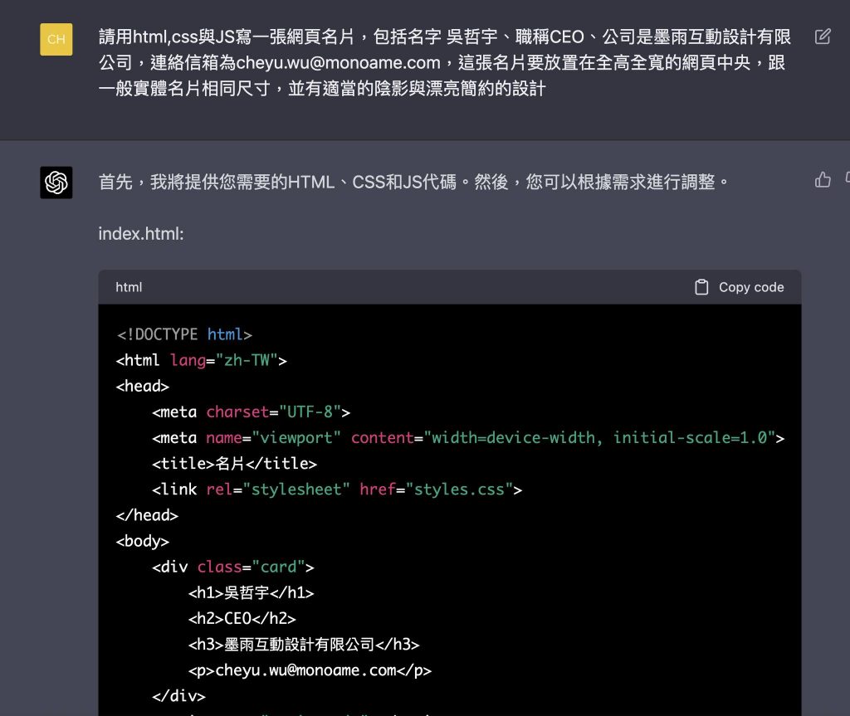Click the meta viewport code line
Screen dimensions: 850x716
[x=468, y=438]
